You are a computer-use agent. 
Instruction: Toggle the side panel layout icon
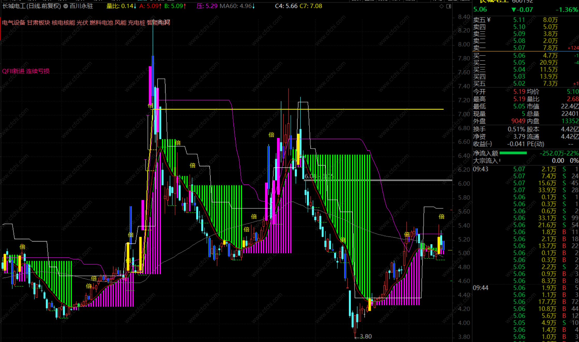[449, 6]
